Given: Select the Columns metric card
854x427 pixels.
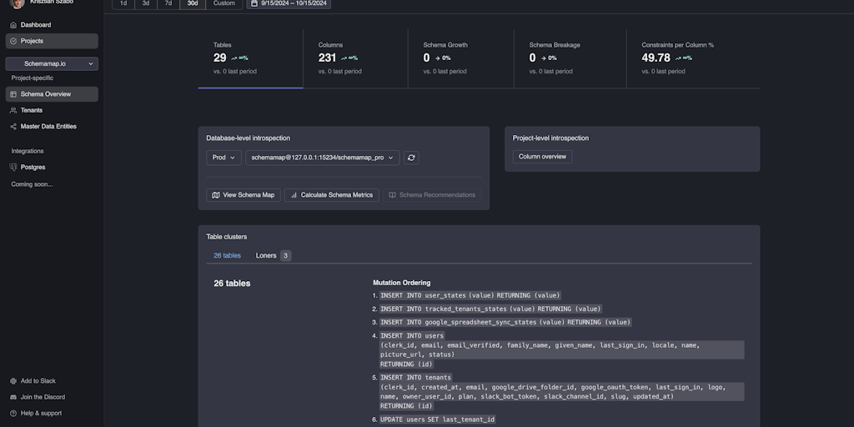Looking at the screenshot, I should pos(355,58).
